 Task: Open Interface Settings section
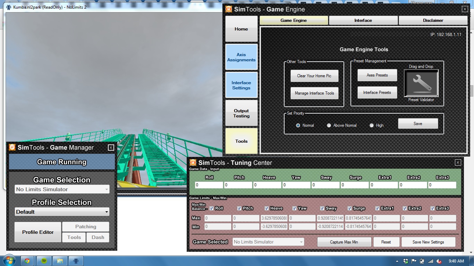(x=242, y=85)
